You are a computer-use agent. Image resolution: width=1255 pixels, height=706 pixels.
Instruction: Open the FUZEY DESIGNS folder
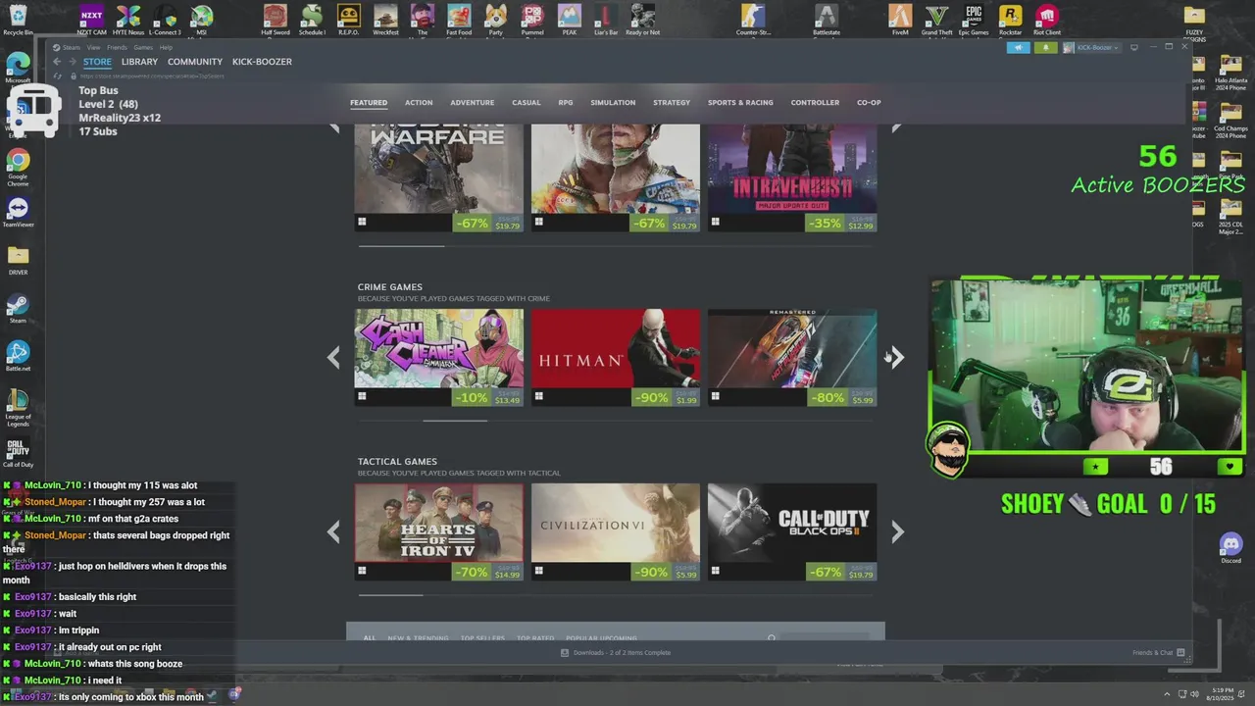1194,22
